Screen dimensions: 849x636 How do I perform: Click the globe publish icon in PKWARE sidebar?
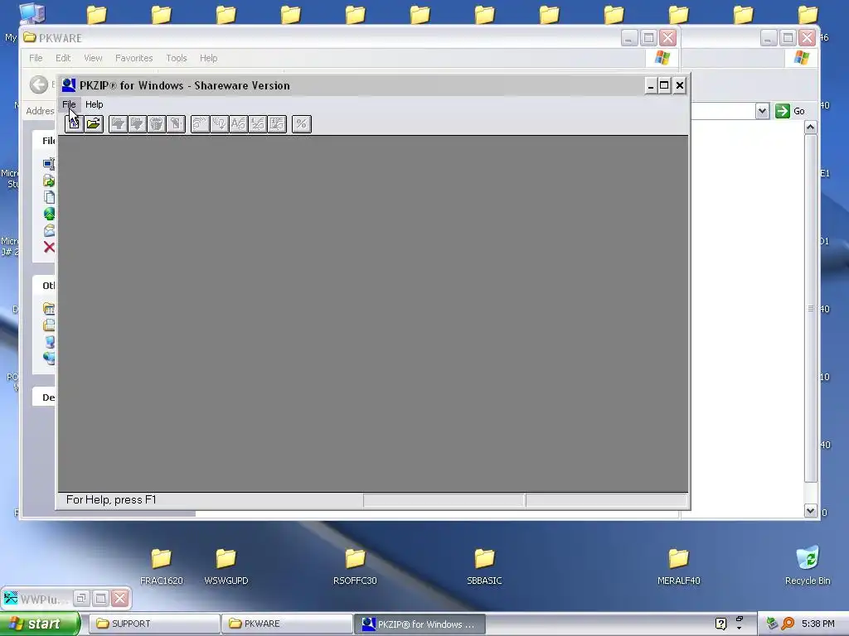49,214
